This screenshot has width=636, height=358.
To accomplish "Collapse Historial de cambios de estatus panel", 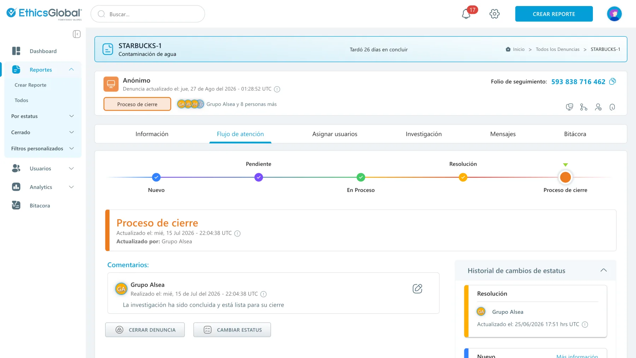I will coord(603,270).
